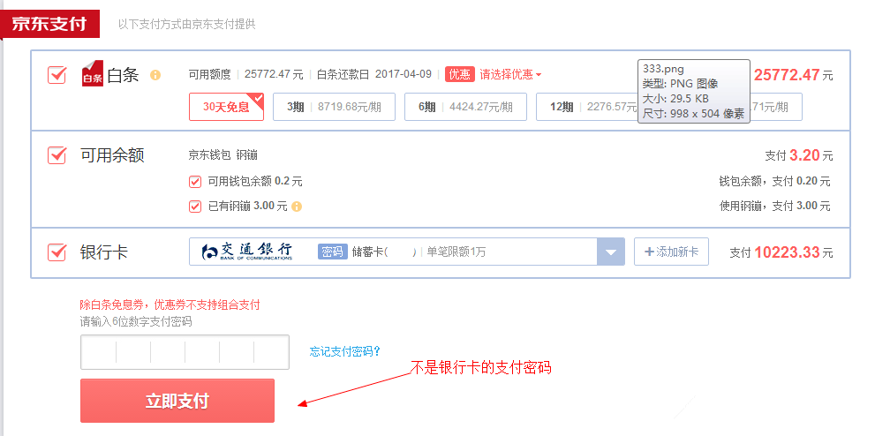Click the info icon next to 已有钢镚
875x436 pixels.
tap(297, 207)
